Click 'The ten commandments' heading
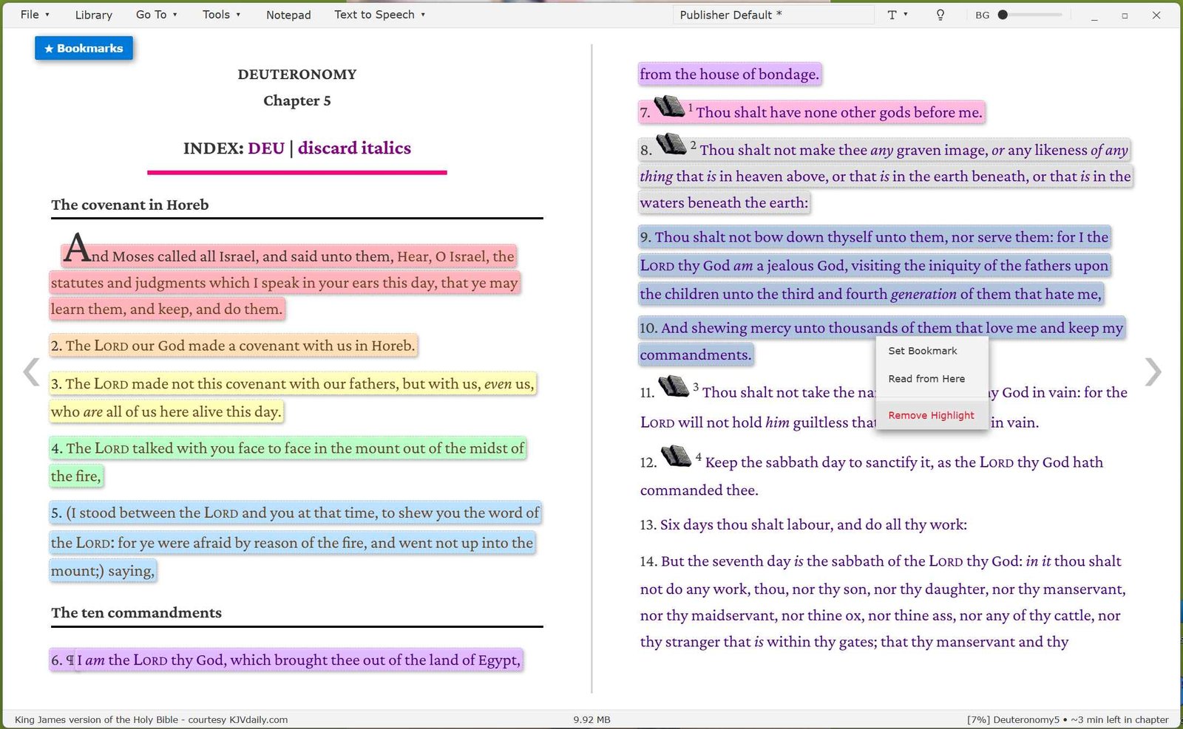Screen dimensions: 1183x729 pyautogui.click(x=136, y=612)
